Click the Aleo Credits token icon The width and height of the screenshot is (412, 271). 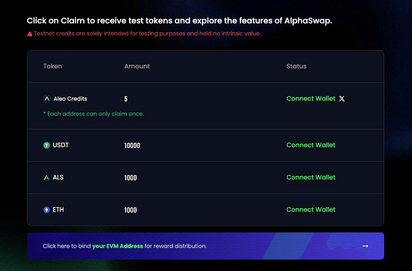point(47,99)
